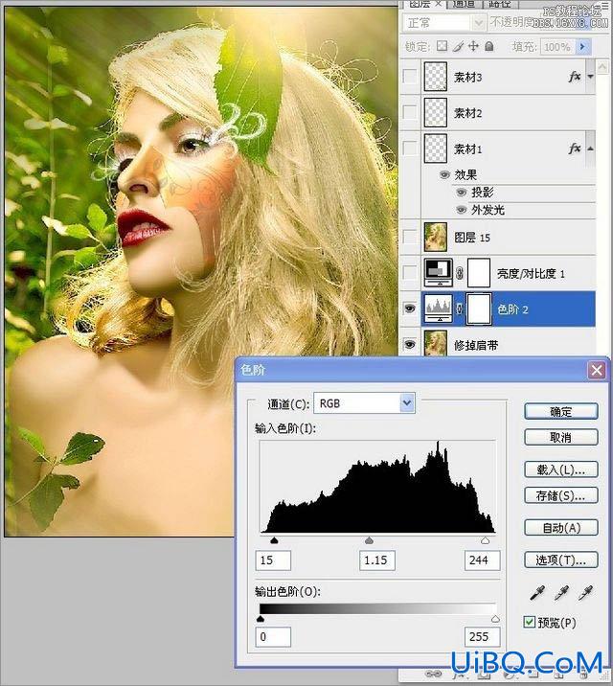Click the 色阶 2 levels adjustment icon
This screenshot has height=686, width=613.
[439, 309]
